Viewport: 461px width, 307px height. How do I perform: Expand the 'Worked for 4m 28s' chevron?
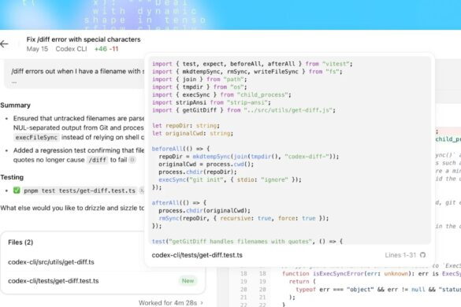(x=202, y=302)
